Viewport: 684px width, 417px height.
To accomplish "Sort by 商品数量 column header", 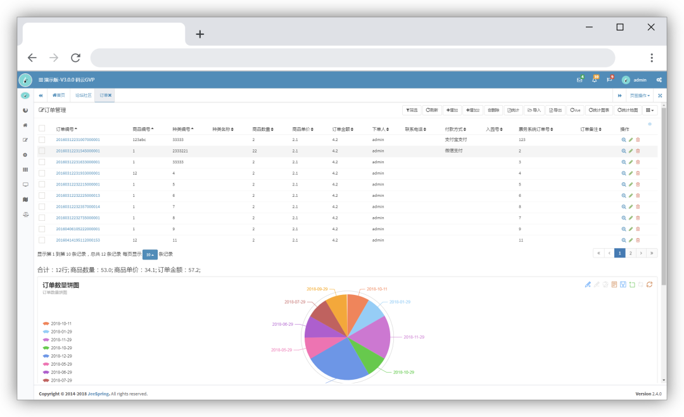I will [x=263, y=130].
